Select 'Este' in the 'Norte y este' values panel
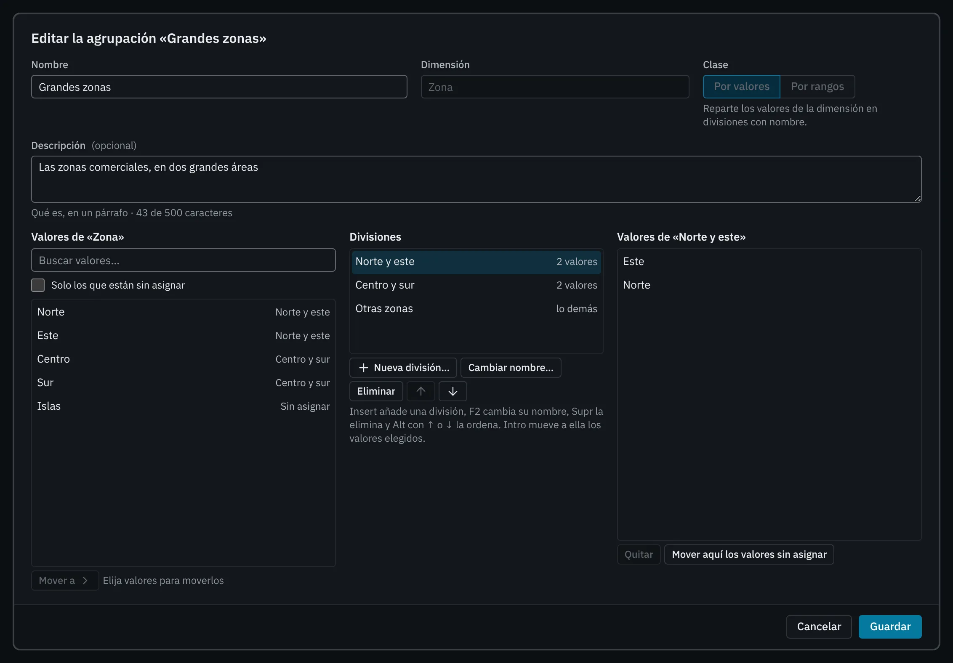This screenshot has width=953, height=663. [769, 262]
